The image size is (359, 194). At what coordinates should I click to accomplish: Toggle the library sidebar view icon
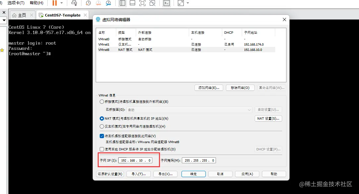pyautogui.click(x=123, y=3)
